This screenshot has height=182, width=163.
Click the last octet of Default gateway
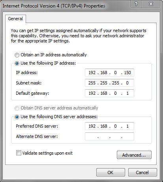(x=127, y=93)
